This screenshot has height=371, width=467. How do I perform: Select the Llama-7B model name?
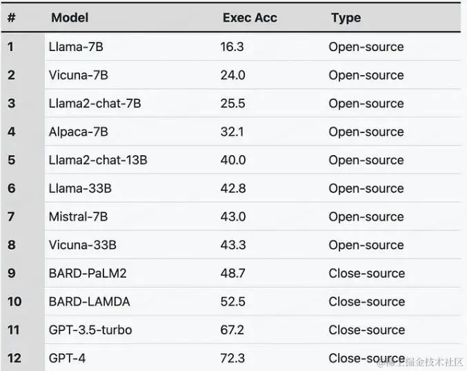coord(76,47)
